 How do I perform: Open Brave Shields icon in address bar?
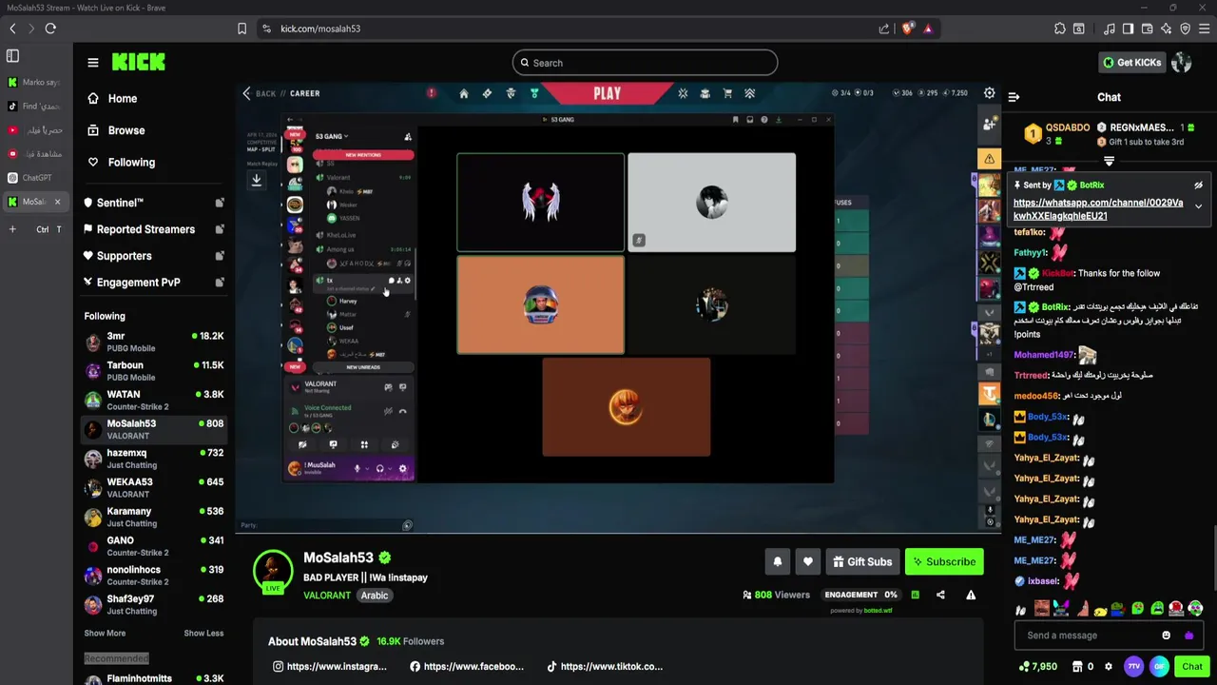907,29
